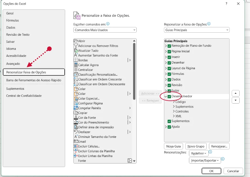Open Central de Confiabilidade category
Viewport: 250px width, 177px height.
tap(24, 96)
